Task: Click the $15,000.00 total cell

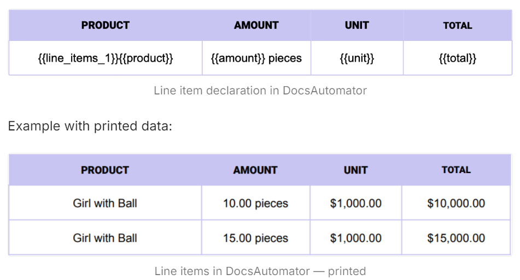Action: coord(456,238)
